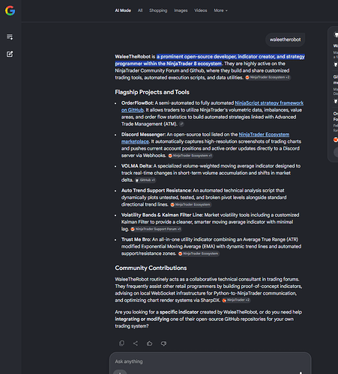Click NinjaTrader +2 source chip under Community Contributions
338x374 pixels.
pos(236,300)
